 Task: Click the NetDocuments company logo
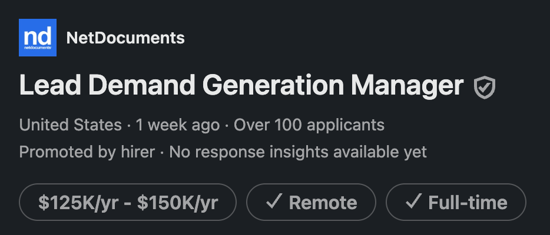pos(38,38)
